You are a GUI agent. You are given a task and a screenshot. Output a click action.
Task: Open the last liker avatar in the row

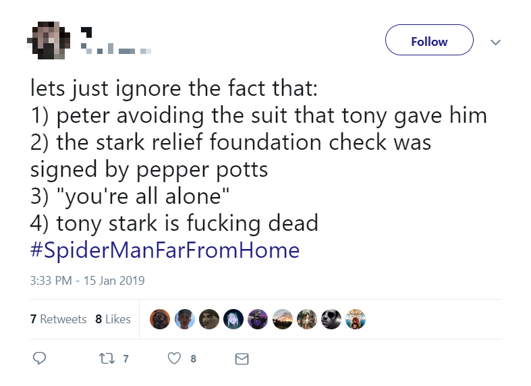(355, 319)
